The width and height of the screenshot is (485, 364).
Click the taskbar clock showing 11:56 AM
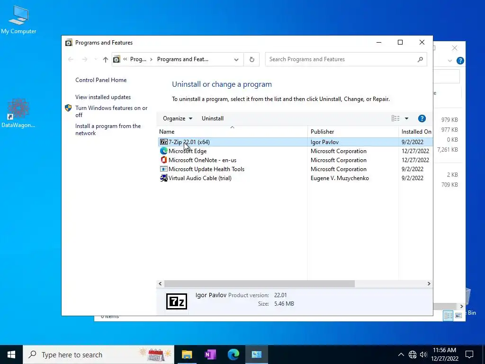pos(444,355)
